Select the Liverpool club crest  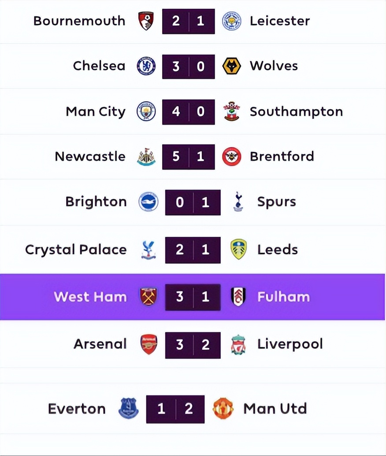(238, 345)
